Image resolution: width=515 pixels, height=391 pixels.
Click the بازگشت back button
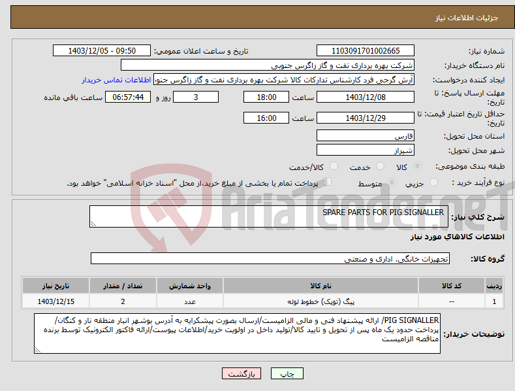click(242, 373)
